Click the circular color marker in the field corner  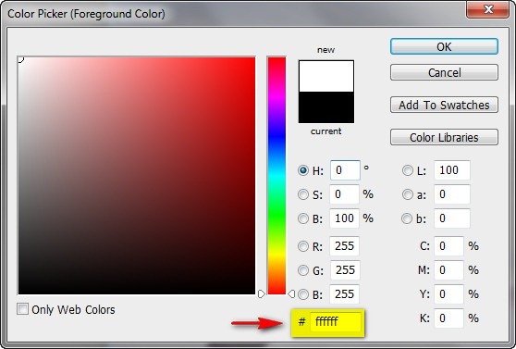point(20,59)
